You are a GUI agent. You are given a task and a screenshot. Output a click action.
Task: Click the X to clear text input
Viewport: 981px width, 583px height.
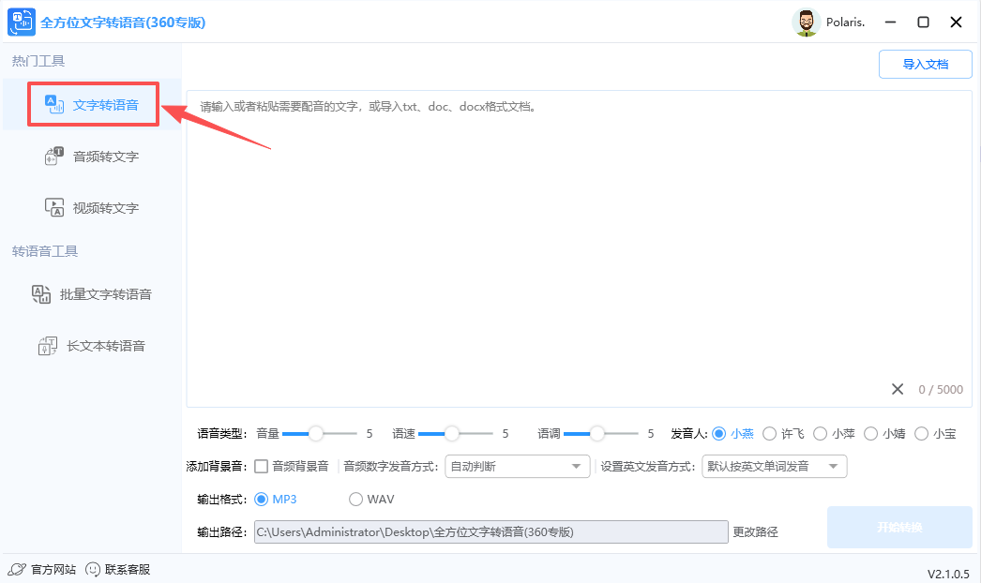897,388
